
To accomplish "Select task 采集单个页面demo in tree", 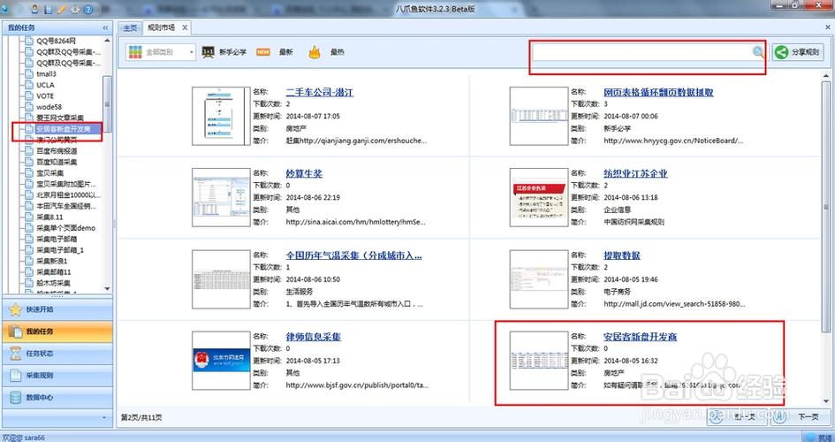I will coord(65,228).
